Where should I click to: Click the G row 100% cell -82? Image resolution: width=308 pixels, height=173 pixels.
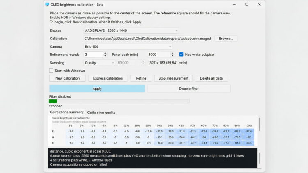(x=248, y=137)
